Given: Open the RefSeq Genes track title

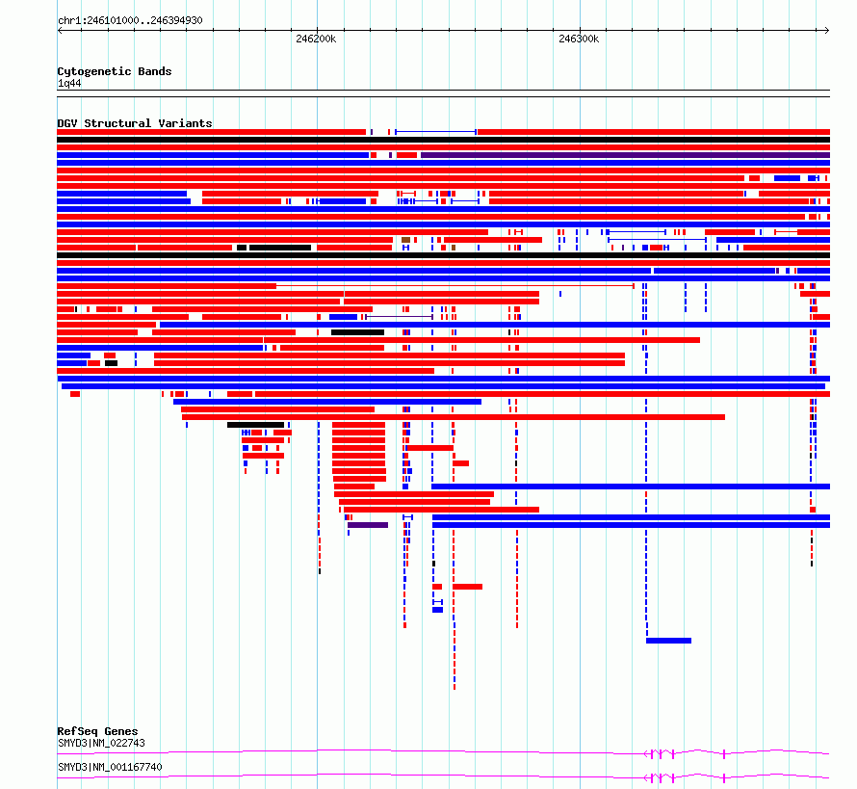Looking at the screenshot, I should point(97,731).
